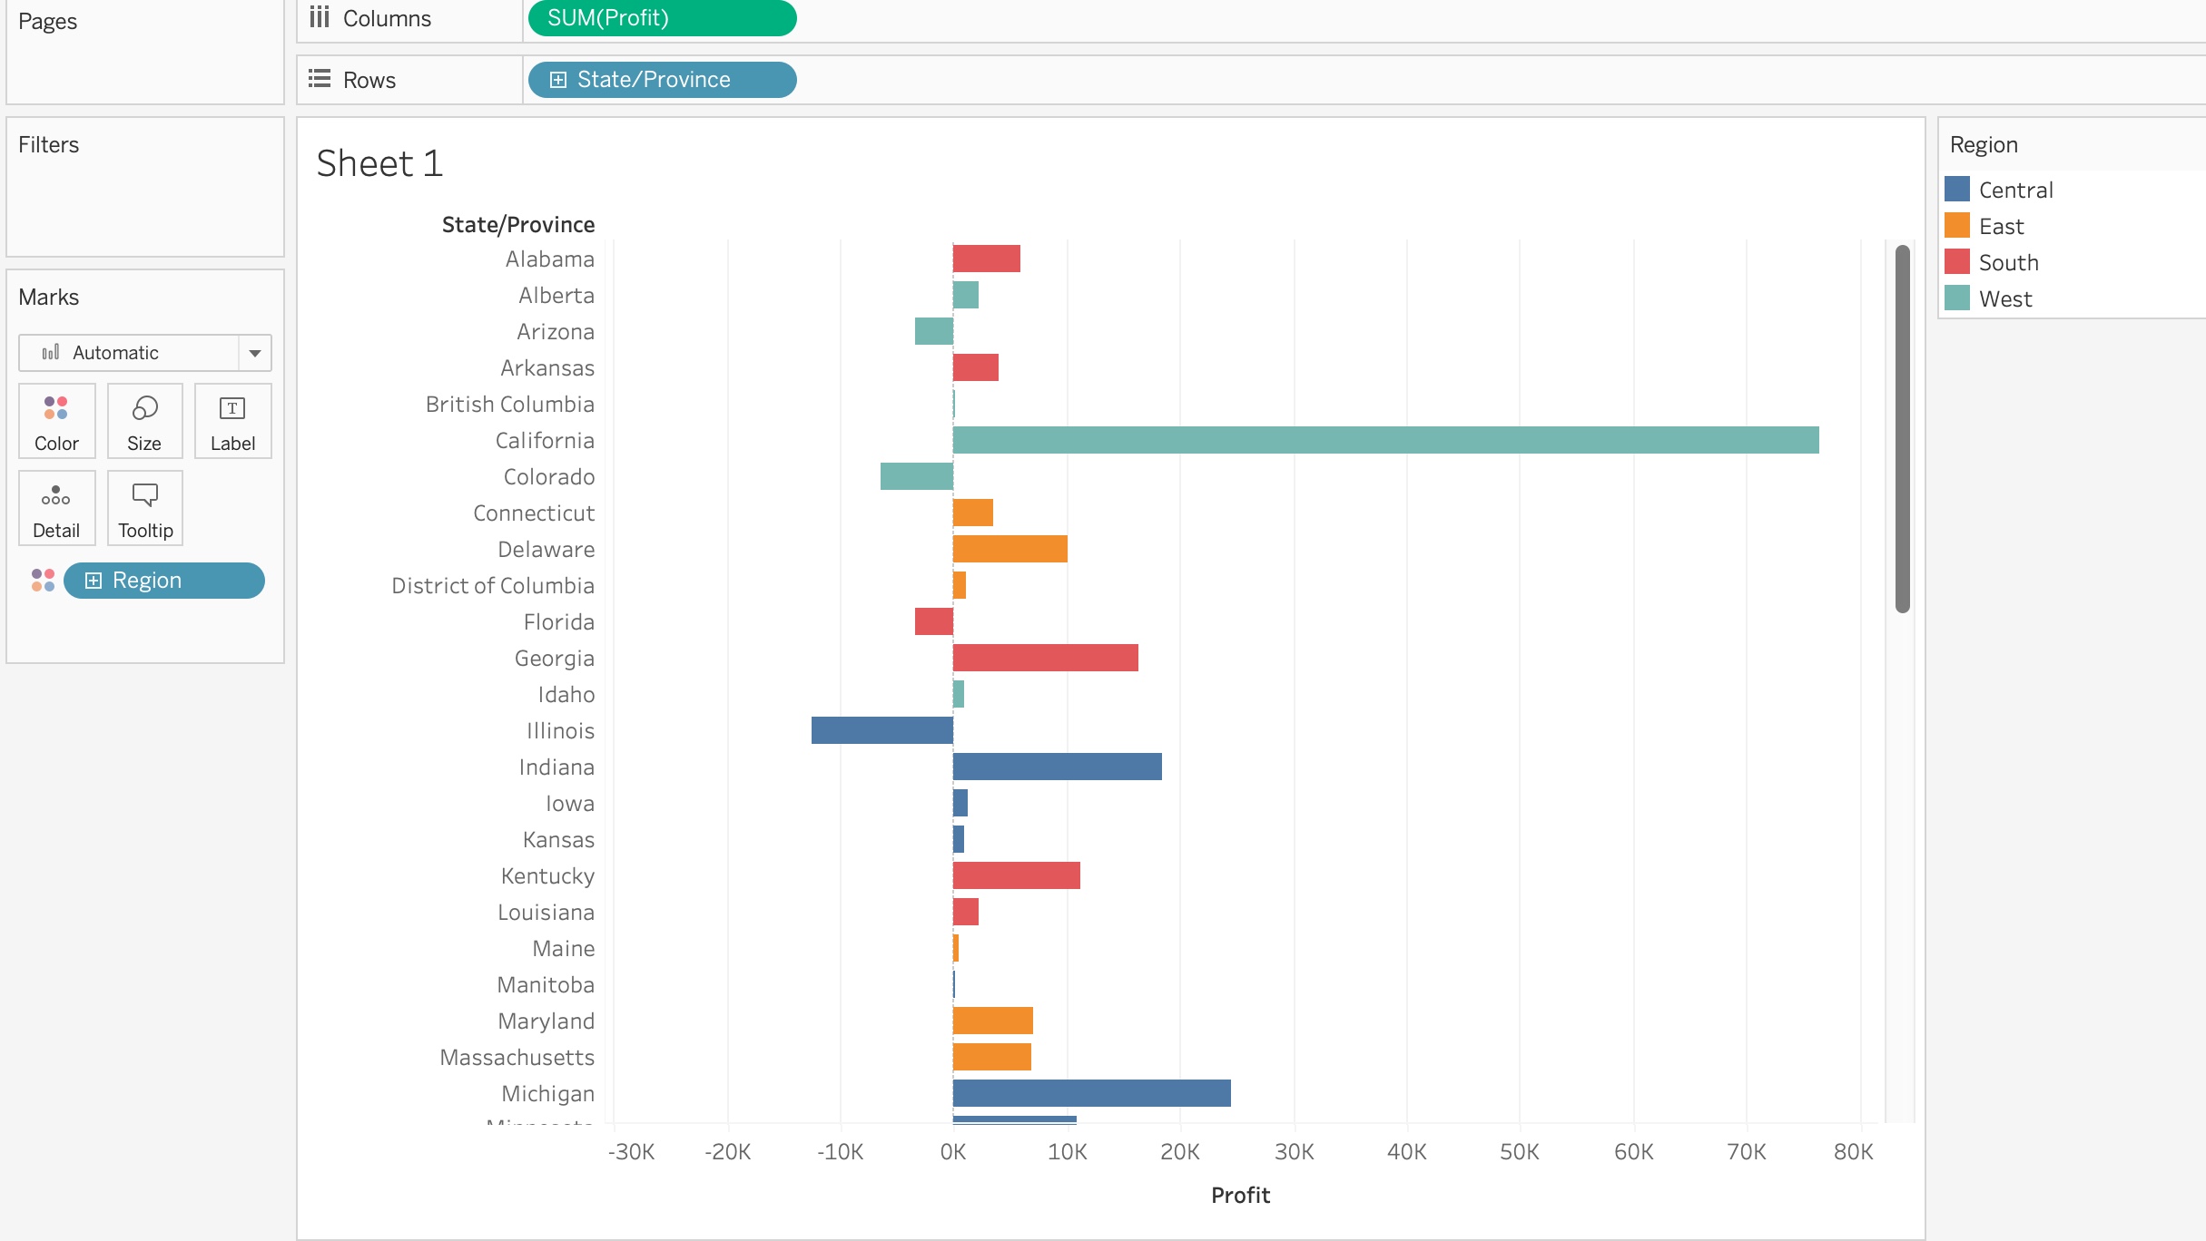Click the Region legend header

click(x=1984, y=143)
